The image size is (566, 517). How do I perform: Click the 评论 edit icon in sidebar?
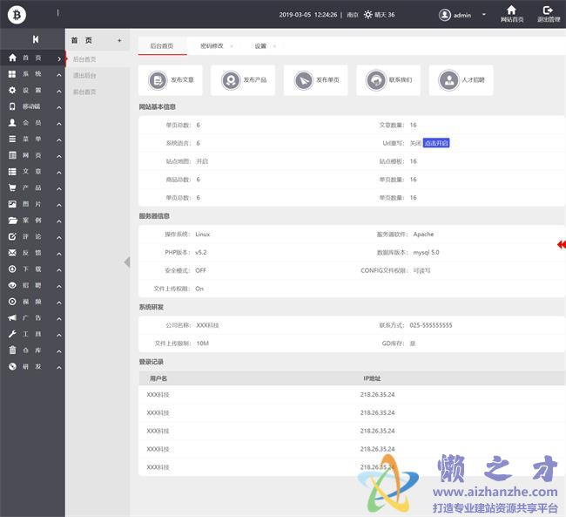12,236
